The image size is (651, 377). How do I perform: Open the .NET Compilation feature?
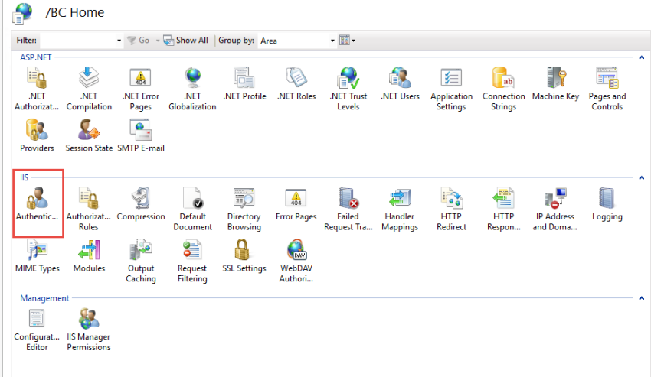pyautogui.click(x=89, y=89)
